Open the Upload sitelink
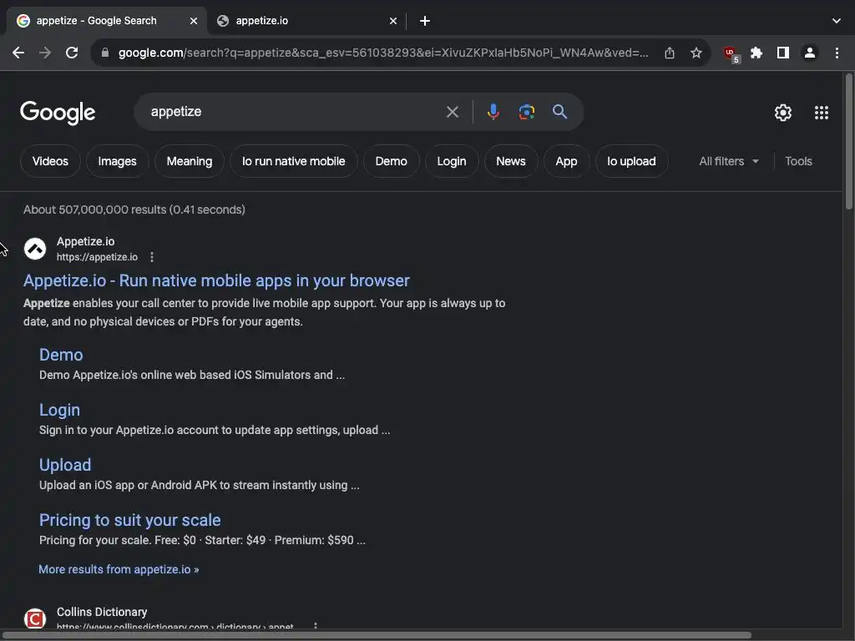The width and height of the screenshot is (855, 641). pos(65,465)
